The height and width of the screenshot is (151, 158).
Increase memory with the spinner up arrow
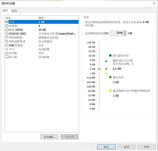(125, 32)
